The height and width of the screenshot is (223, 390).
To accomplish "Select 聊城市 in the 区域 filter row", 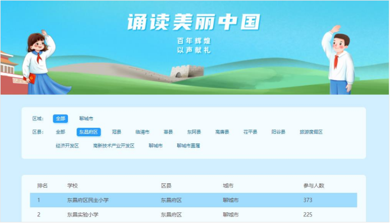I will [x=86, y=119].
